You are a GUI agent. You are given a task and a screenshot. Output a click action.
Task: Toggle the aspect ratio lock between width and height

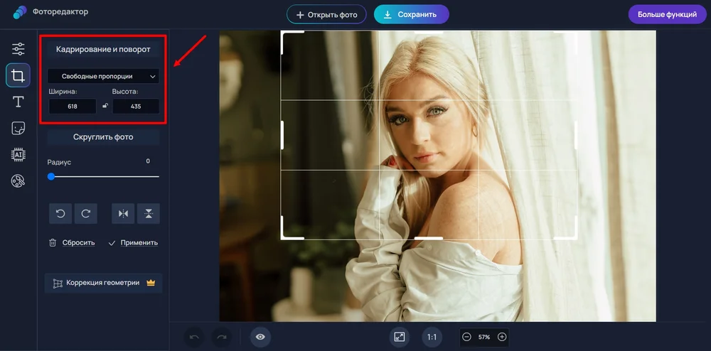(x=105, y=106)
